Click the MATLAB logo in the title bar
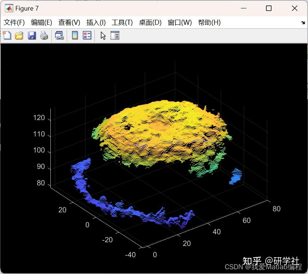The height and width of the screenshot is (274, 308). (x=8, y=8)
